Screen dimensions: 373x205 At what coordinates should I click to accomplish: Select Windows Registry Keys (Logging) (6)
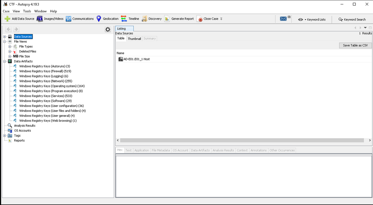(x=44, y=76)
